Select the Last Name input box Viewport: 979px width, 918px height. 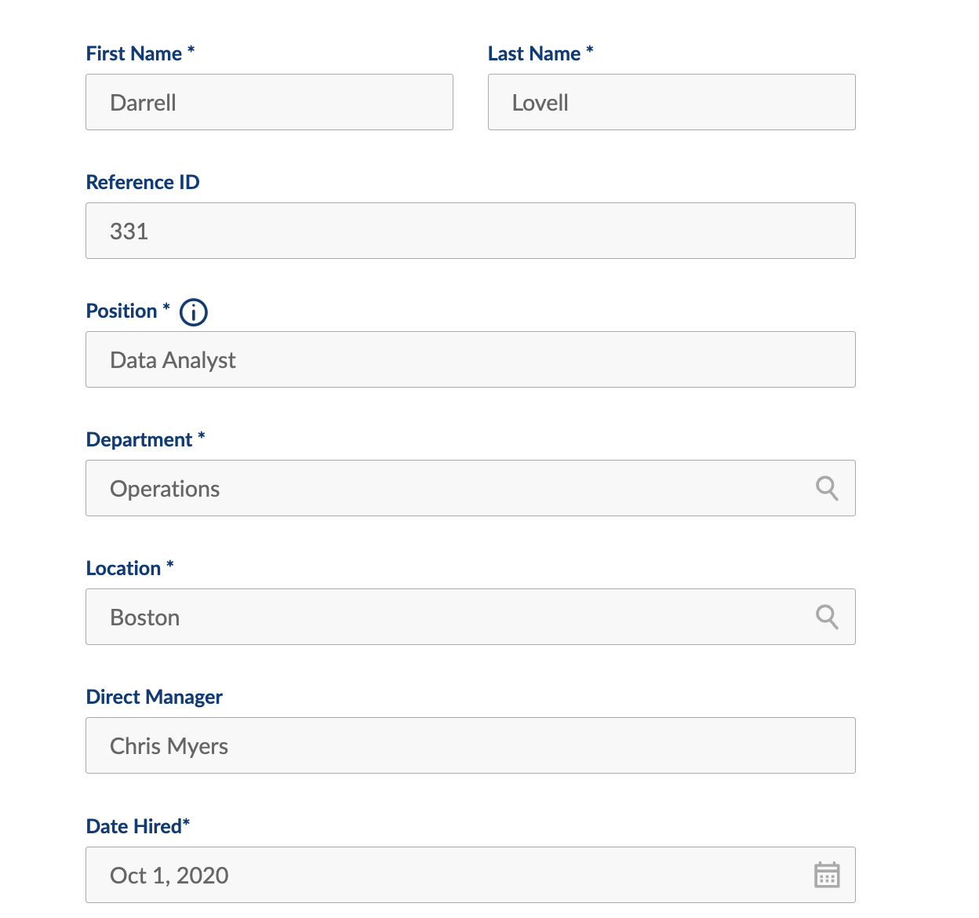[x=671, y=102]
